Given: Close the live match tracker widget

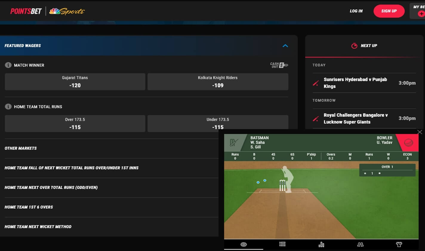Looking at the screenshot, I should [x=420, y=132].
